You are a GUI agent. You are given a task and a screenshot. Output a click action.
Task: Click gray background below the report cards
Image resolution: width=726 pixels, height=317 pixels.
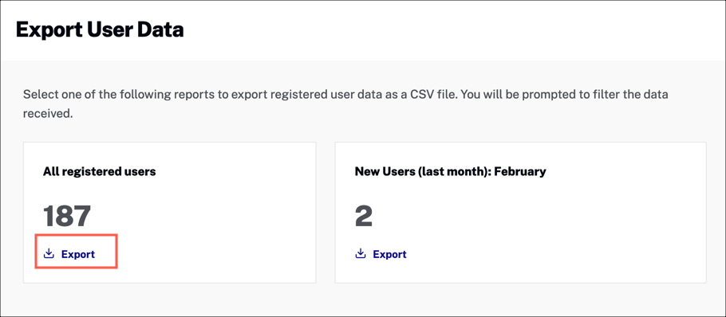coord(363,299)
